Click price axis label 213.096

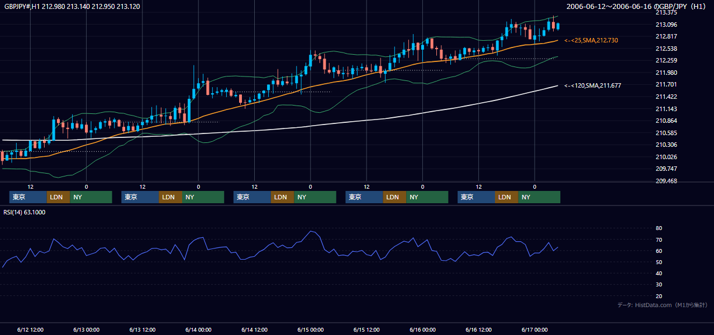pos(666,25)
